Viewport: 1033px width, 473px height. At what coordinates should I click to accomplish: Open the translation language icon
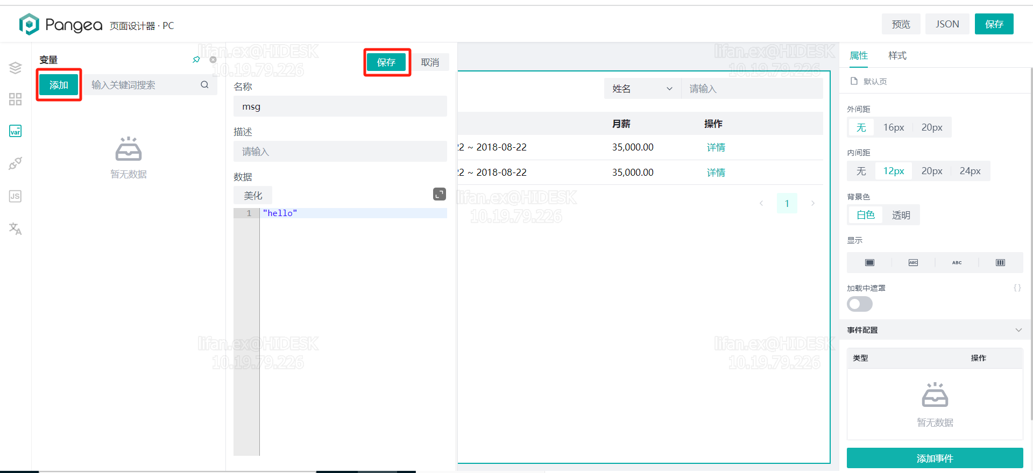click(x=15, y=229)
